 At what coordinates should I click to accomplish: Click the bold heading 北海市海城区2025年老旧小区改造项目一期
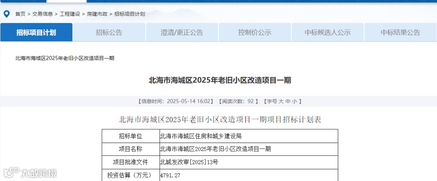[x=220, y=80]
